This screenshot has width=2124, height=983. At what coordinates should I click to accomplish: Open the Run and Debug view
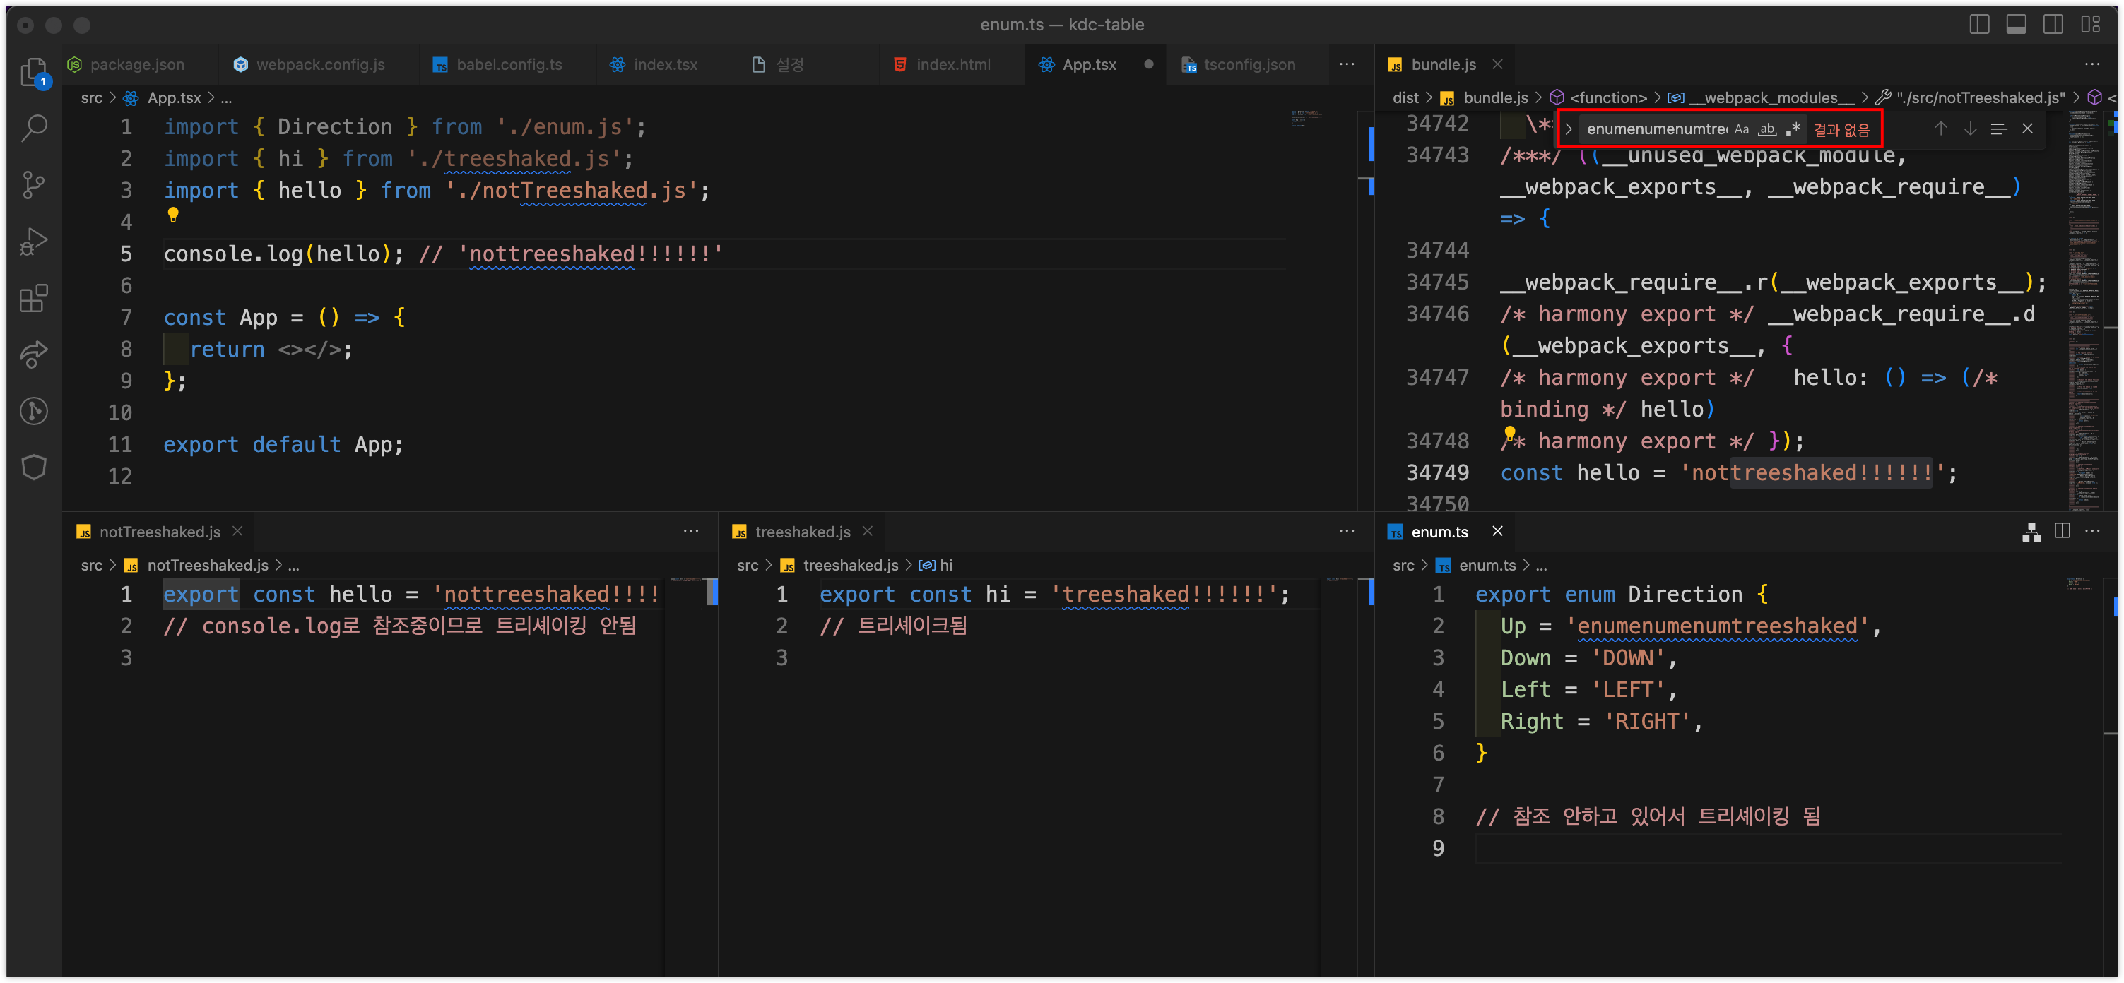(34, 242)
